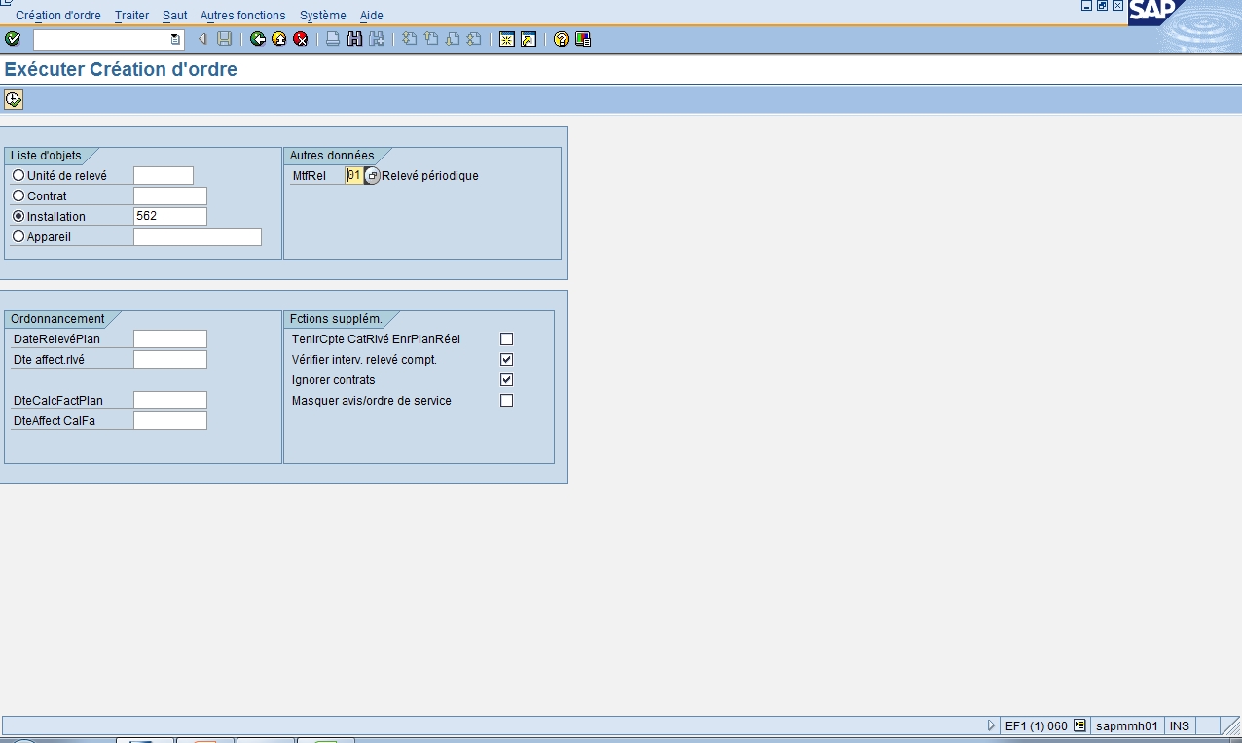The image size is (1242, 743).
Task: Click the Find binoculars icon
Action: tap(354, 39)
